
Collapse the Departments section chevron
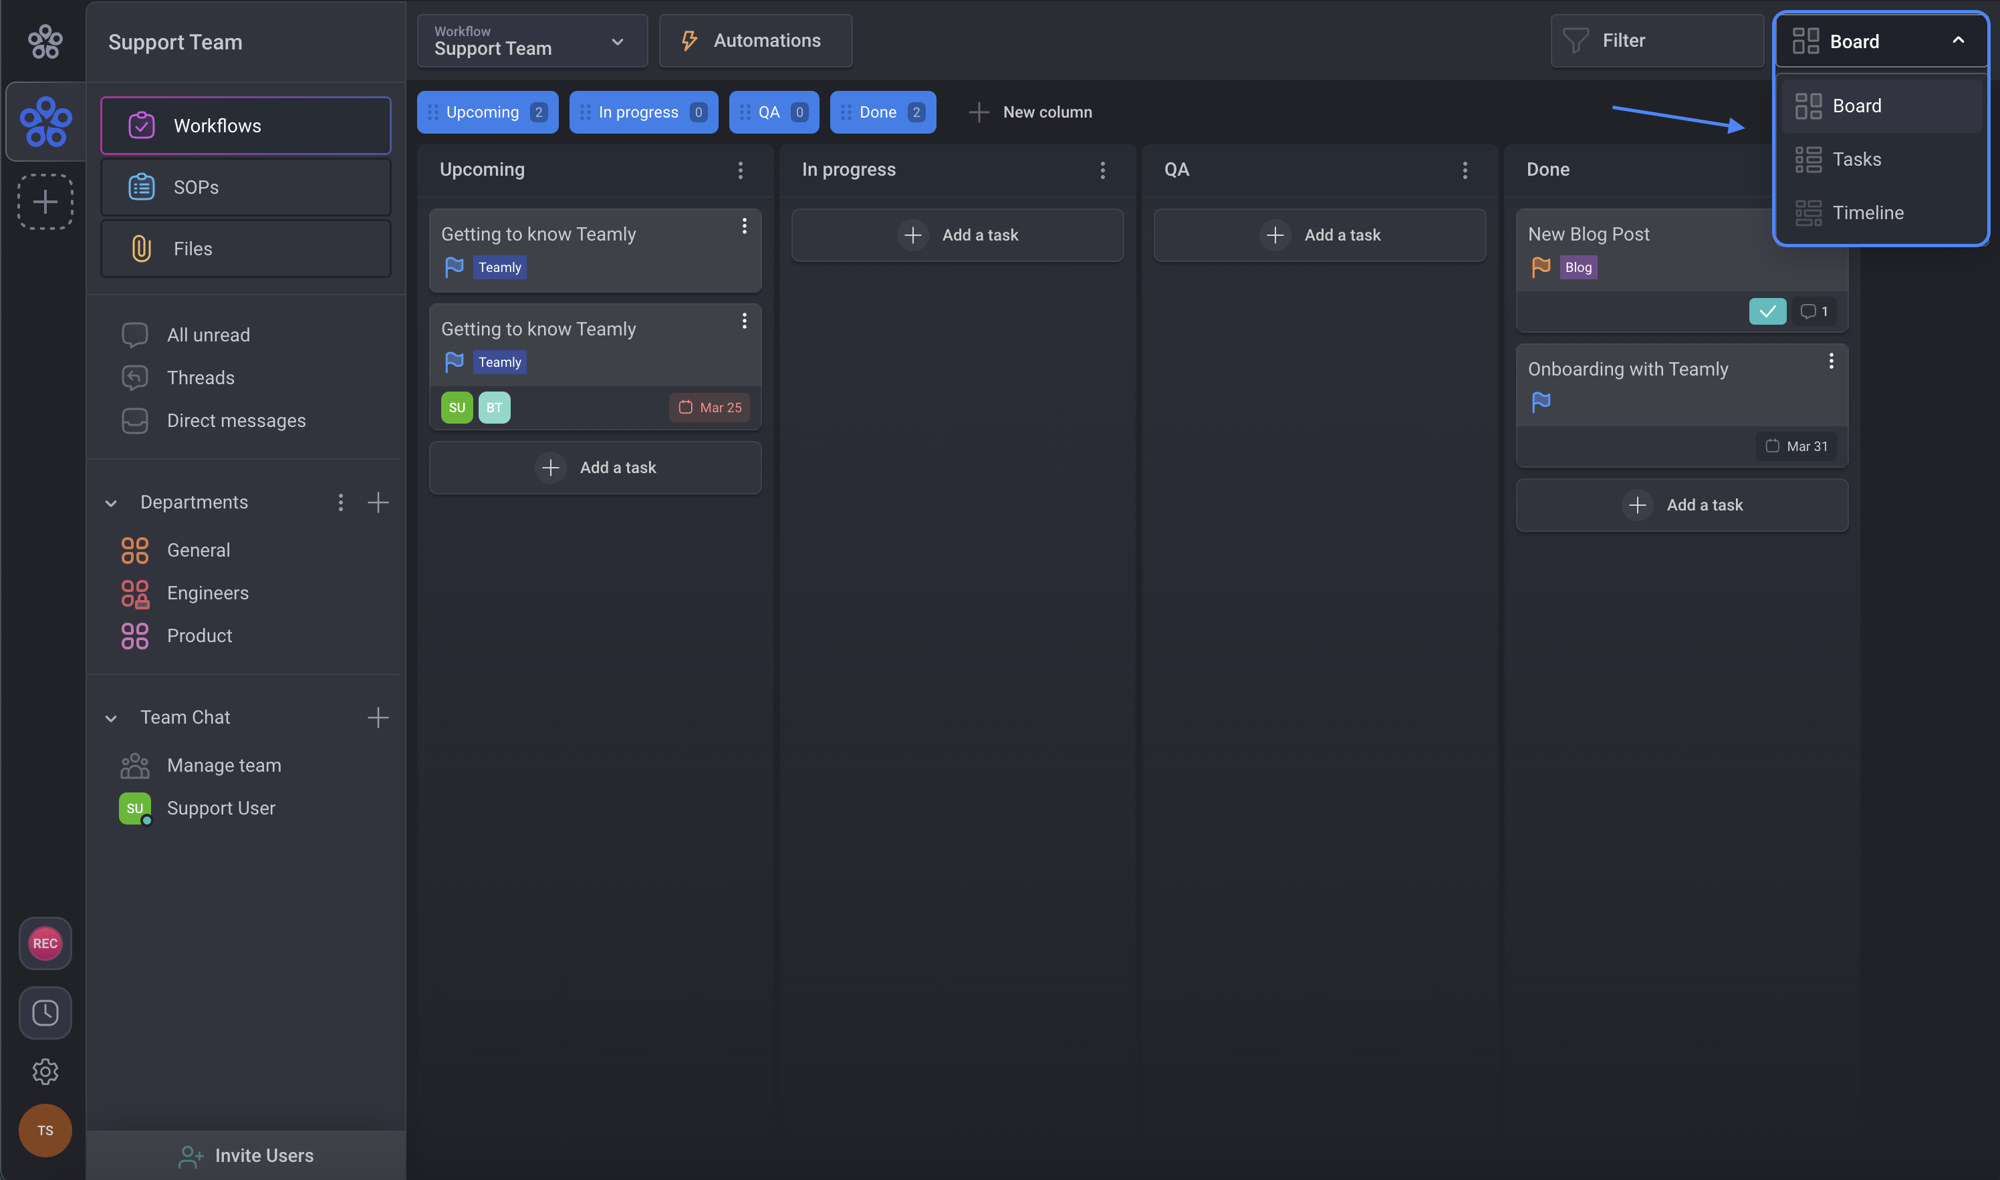pyautogui.click(x=112, y=503)
